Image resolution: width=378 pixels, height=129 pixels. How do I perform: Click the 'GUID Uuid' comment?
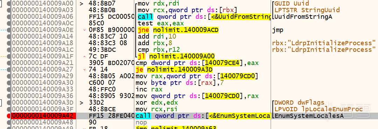coord(292,3)
